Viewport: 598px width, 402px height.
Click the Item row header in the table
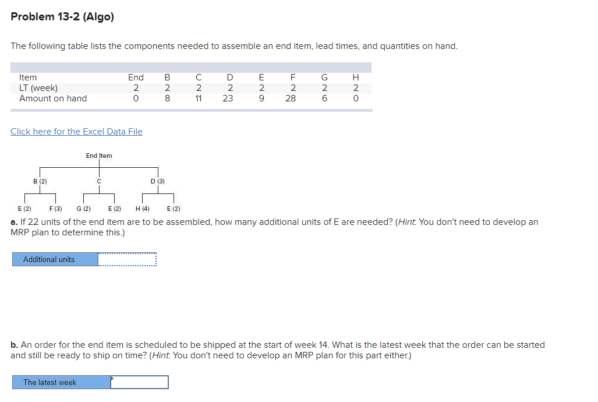(27, 77)
